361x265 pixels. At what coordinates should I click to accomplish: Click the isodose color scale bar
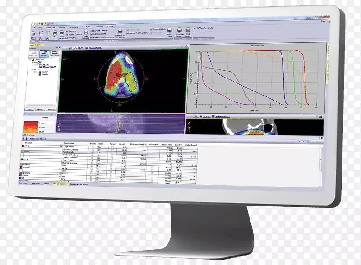31,127
